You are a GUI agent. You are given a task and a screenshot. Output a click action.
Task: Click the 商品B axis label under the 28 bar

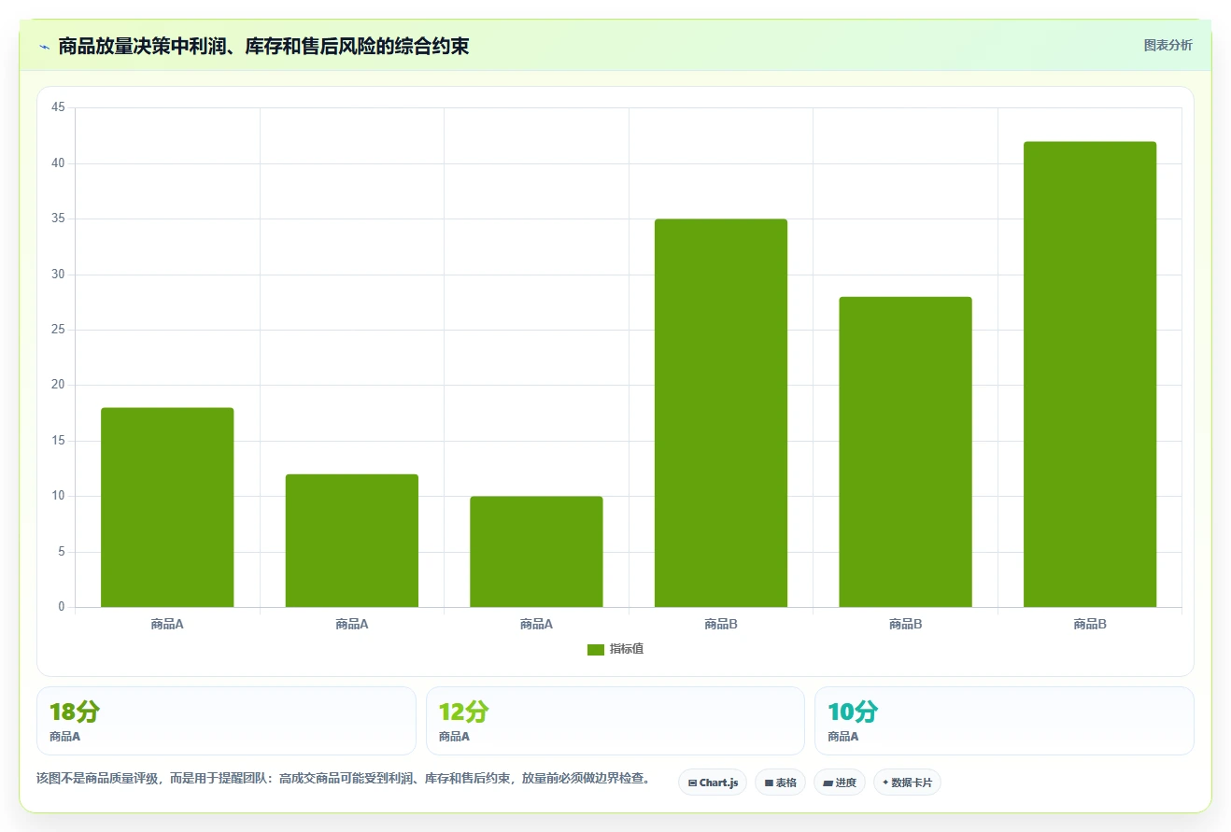pos(905,624)
